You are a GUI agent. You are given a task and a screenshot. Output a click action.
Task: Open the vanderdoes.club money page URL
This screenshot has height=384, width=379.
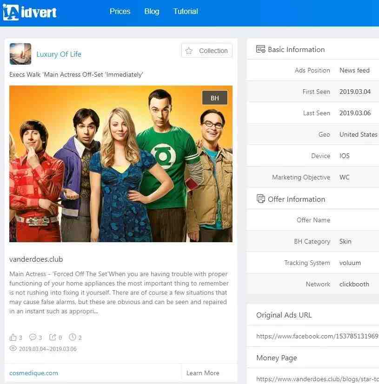tap(317, 379)
